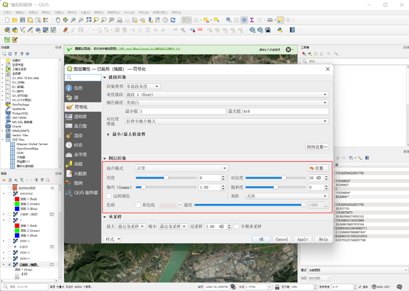409x291 pixels.
Task: Select the 金字塔 pyramids icon
Action: (x=69, y=155)
